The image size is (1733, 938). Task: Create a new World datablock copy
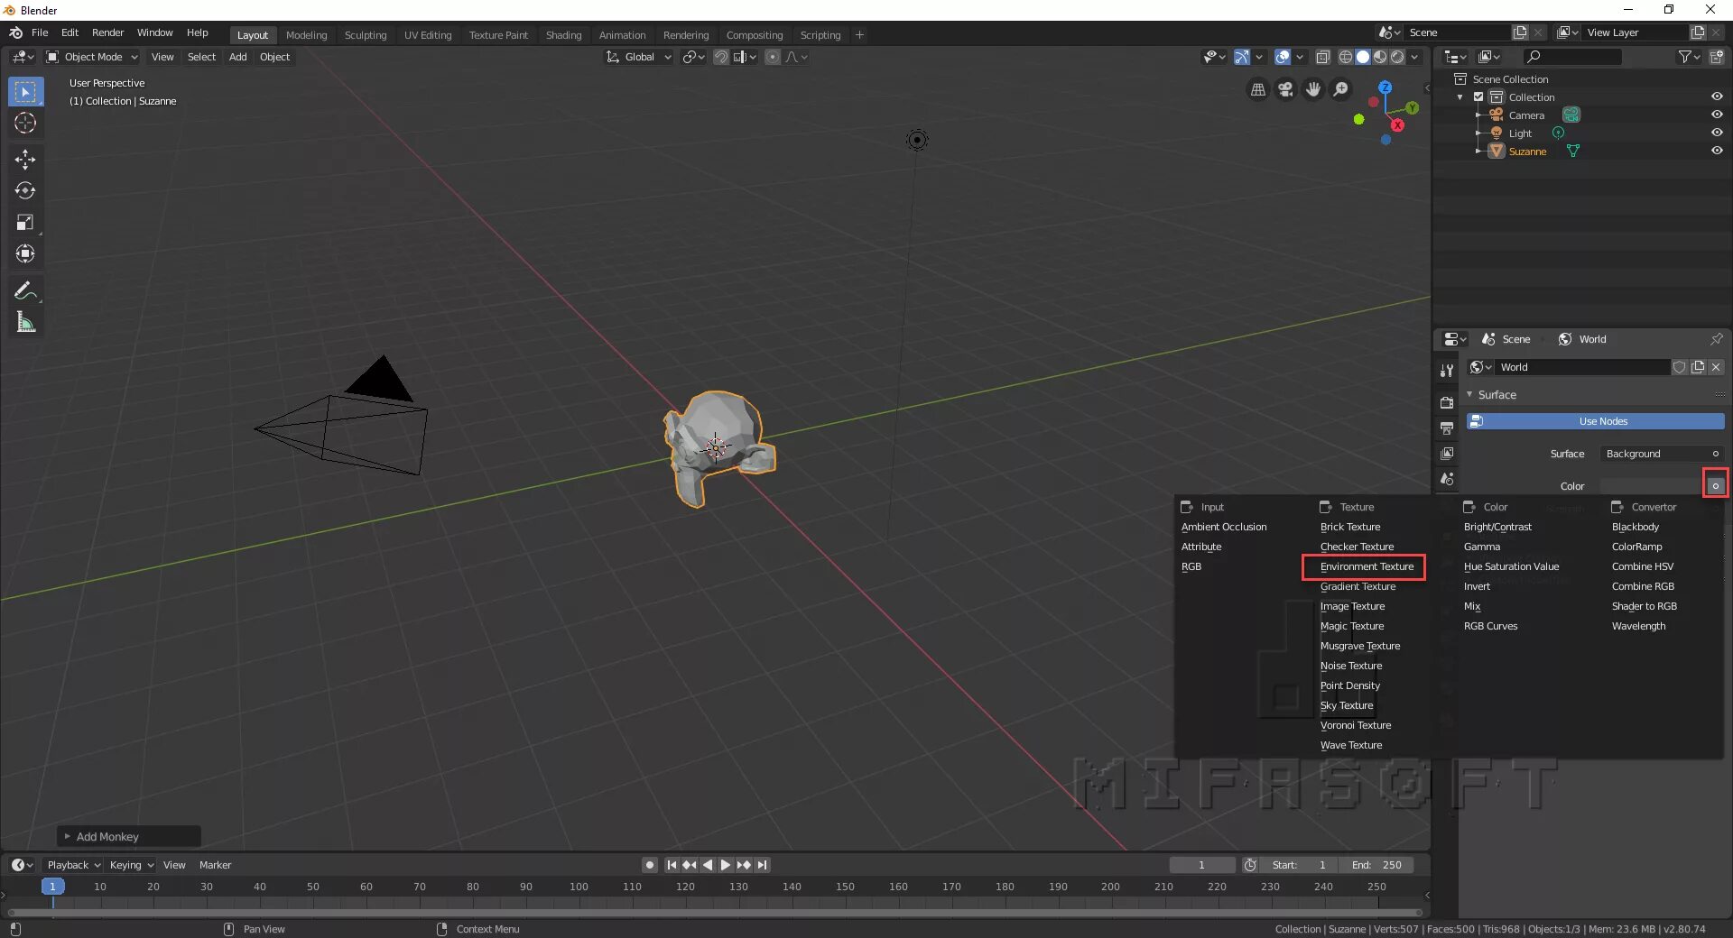(x=1698, y=367)
